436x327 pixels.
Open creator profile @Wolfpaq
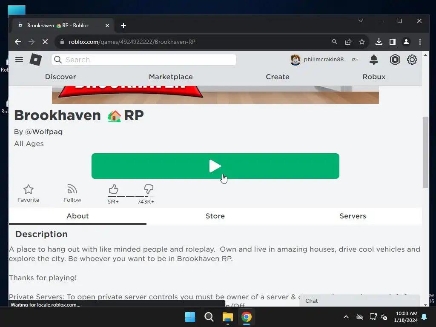[44, 132]
